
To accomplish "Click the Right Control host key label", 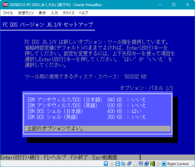I will (178, 164).
